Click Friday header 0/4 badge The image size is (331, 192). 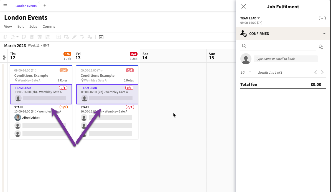coord(134,54)
